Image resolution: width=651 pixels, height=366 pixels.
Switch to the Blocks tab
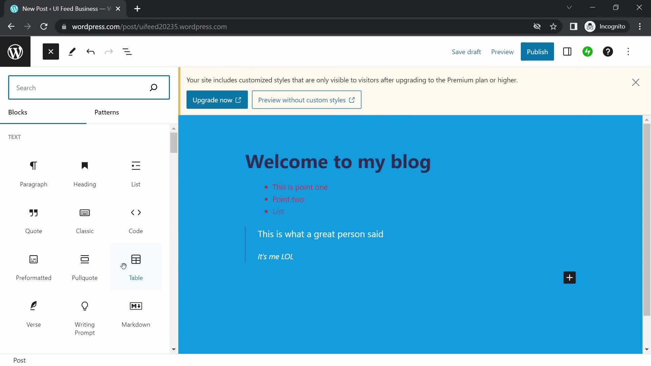(18, 112)
